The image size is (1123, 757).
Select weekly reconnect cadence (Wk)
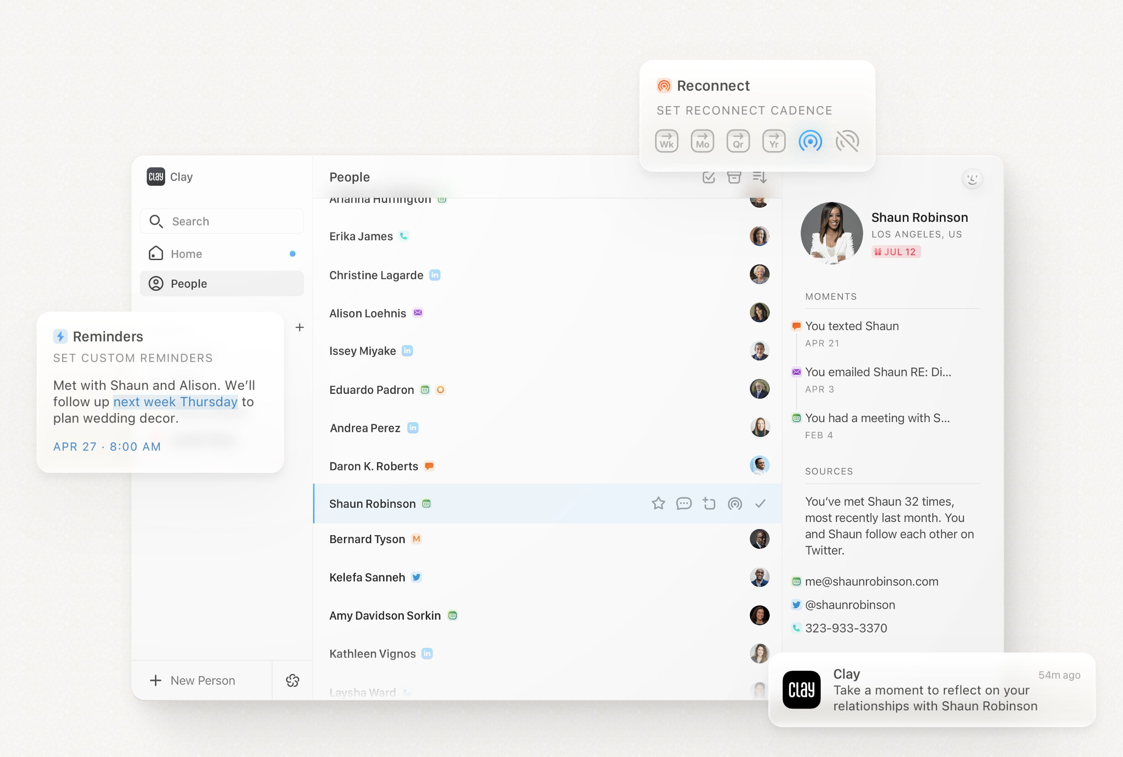(667, 140)
